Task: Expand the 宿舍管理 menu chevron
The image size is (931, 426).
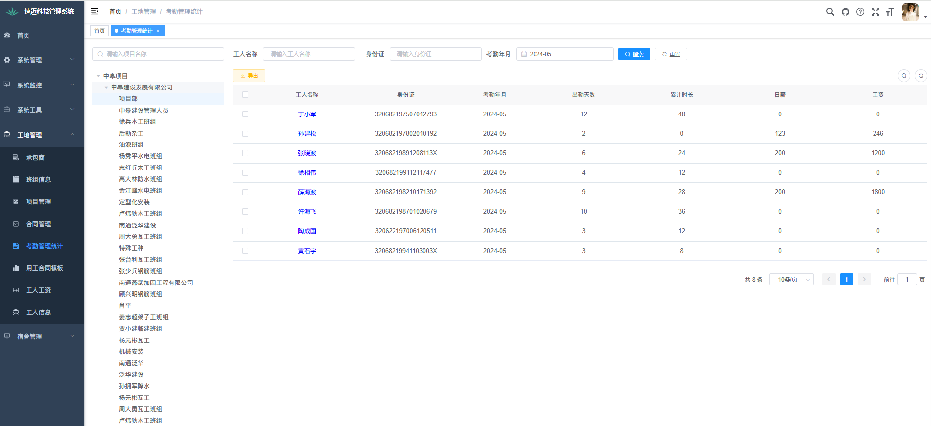Action: click(72, 336)
